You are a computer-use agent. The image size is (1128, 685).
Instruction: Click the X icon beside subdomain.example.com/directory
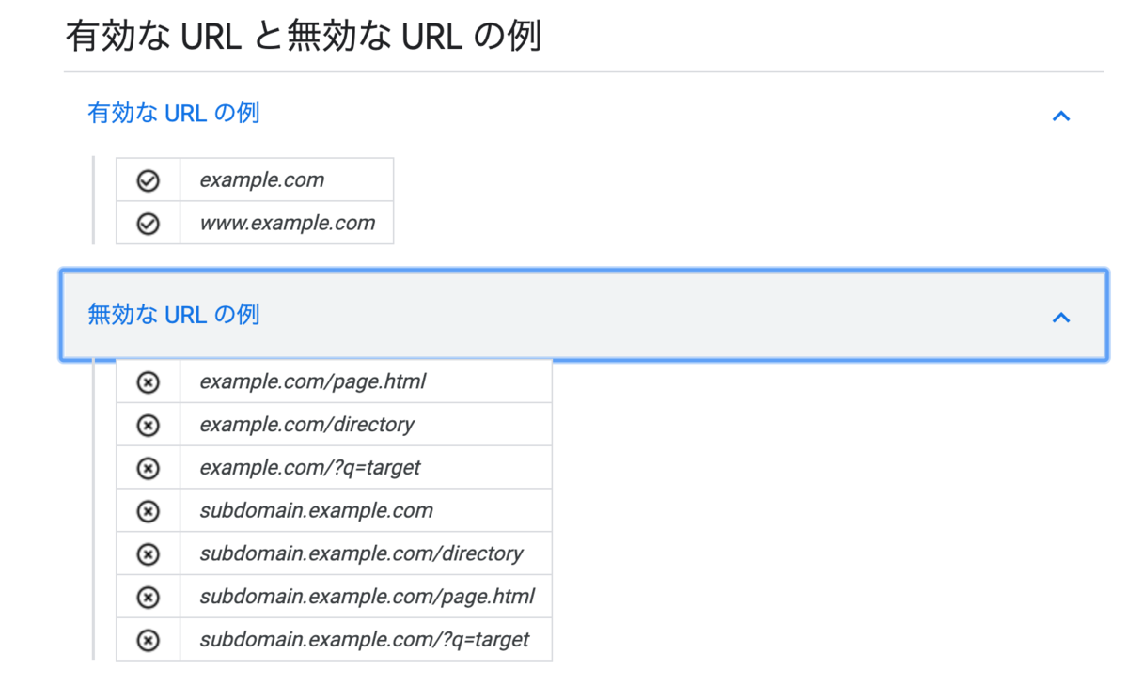pos(148,554)
